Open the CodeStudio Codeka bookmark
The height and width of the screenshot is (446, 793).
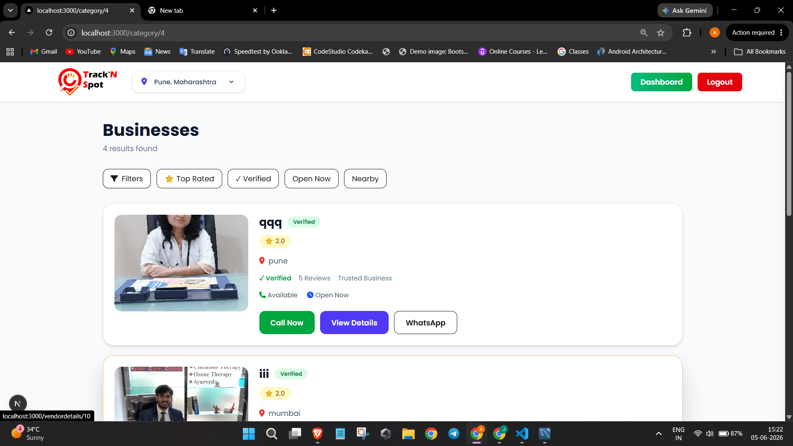(x=338, y=52)
